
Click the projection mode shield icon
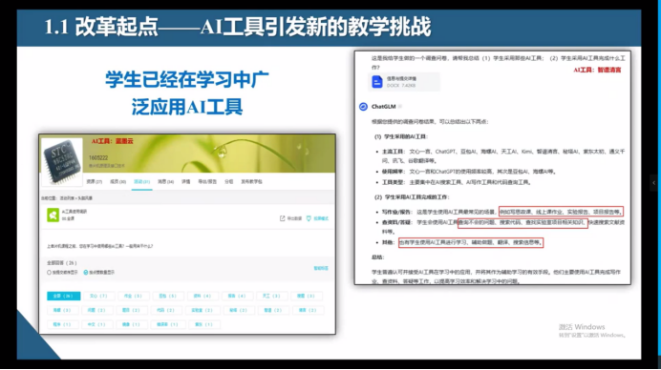click(x=309, y=218)
